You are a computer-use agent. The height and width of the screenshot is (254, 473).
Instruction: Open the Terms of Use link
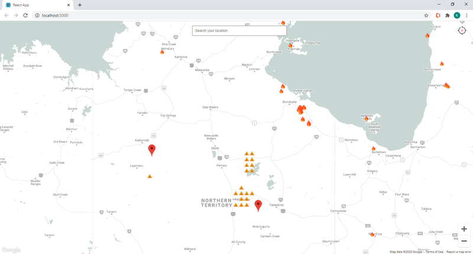pos(434,252)
